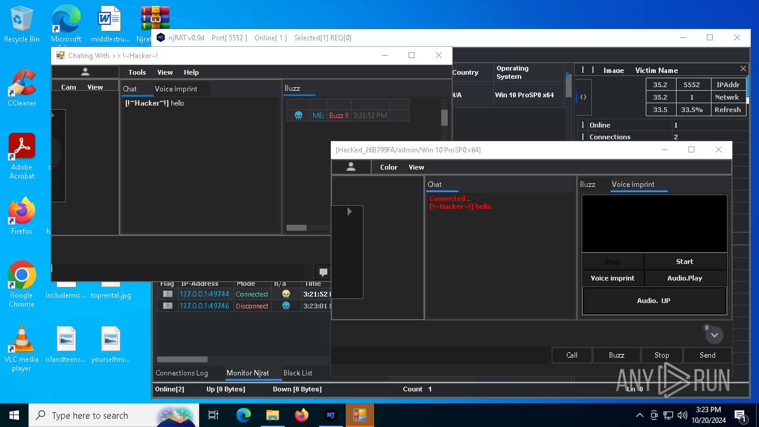Image resolution: width=759 pixels, height=427 pixels.
Task: Open Cam menu in Hacker chat window
Action: click(69, 87)
